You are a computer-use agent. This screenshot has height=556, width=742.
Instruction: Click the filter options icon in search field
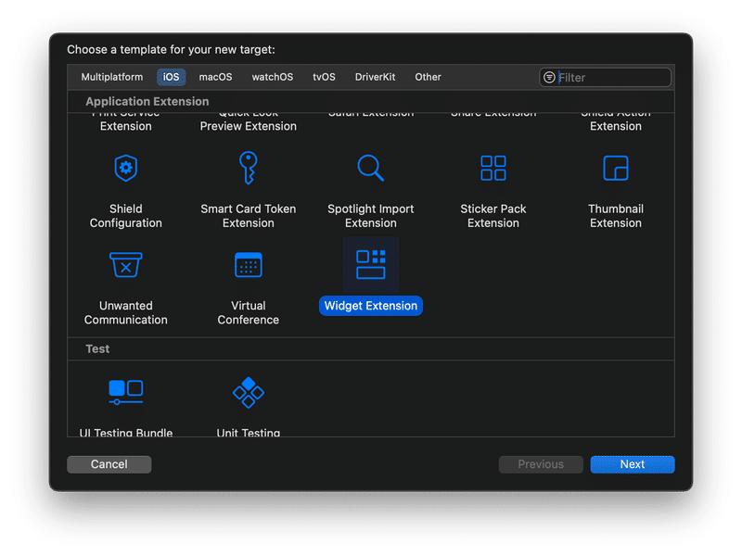[550, 78]
